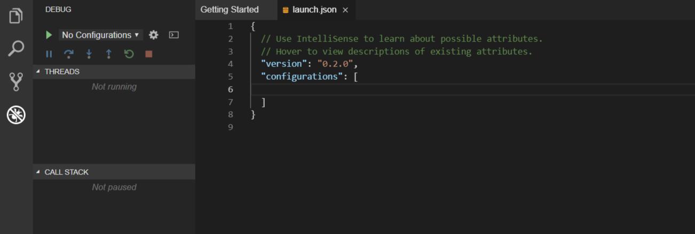The image size is (695, 234).
Task: Start debugging with the green play button
Action: 49,35
